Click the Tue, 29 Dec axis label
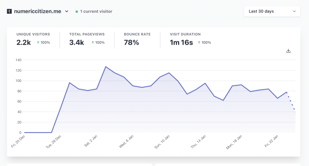This screenshot has width=309, height=166. (x=53, y=142)
